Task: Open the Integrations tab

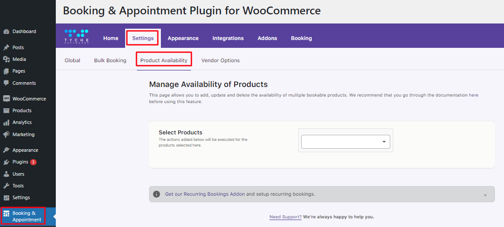Action: click(228, 38)
